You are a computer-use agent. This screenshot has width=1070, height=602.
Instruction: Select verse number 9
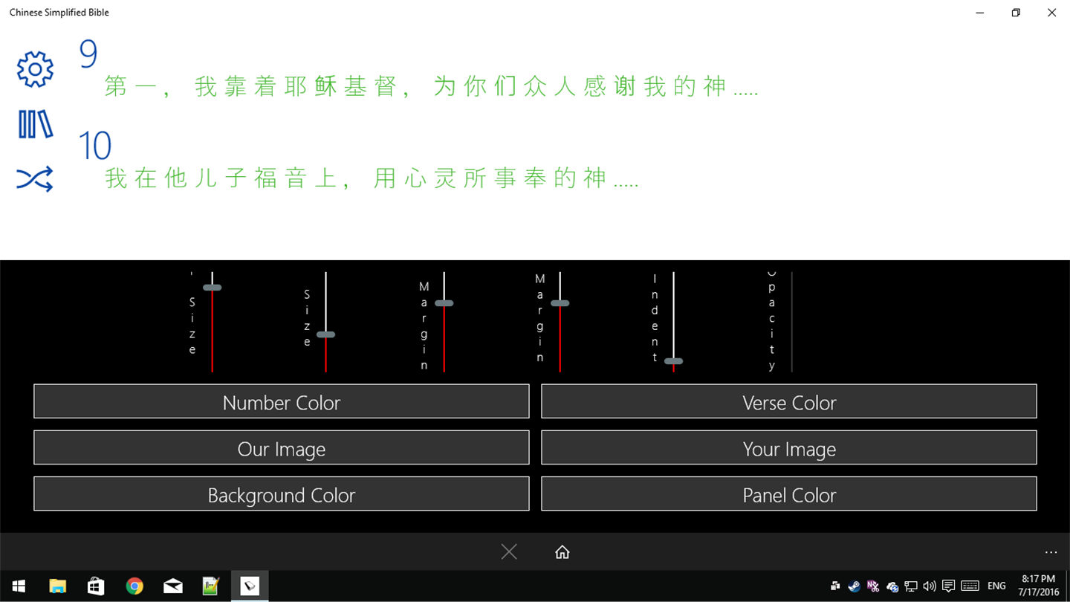pyautogui.click(x=88, y=54)
